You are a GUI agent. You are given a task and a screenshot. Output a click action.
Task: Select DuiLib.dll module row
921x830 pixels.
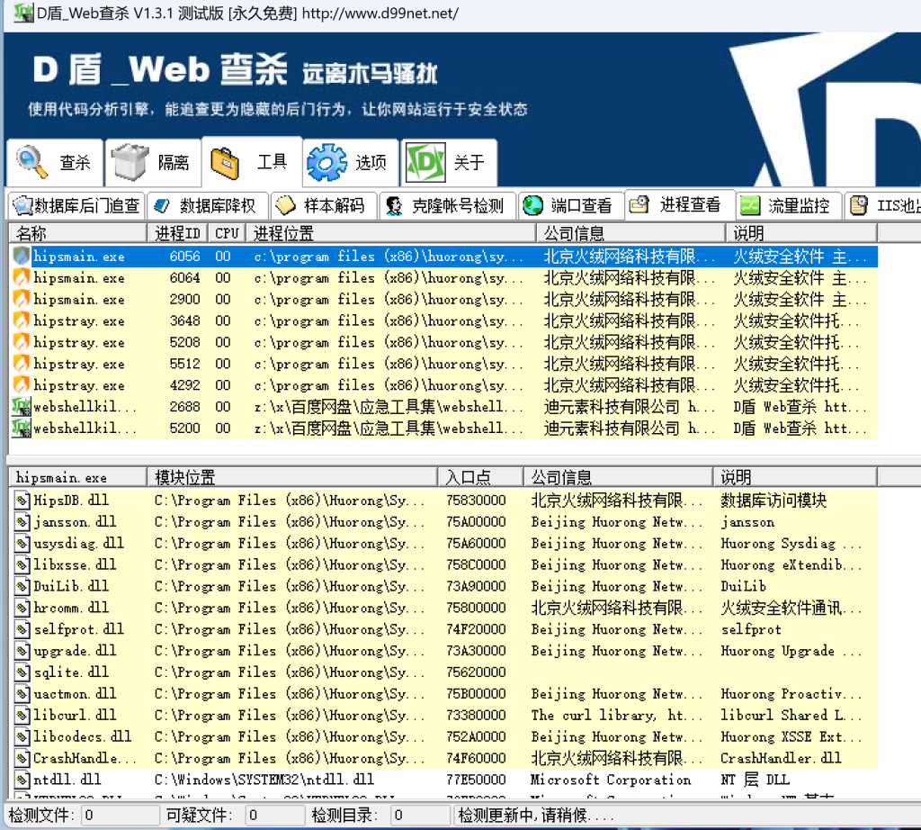(x=443, y=586)
